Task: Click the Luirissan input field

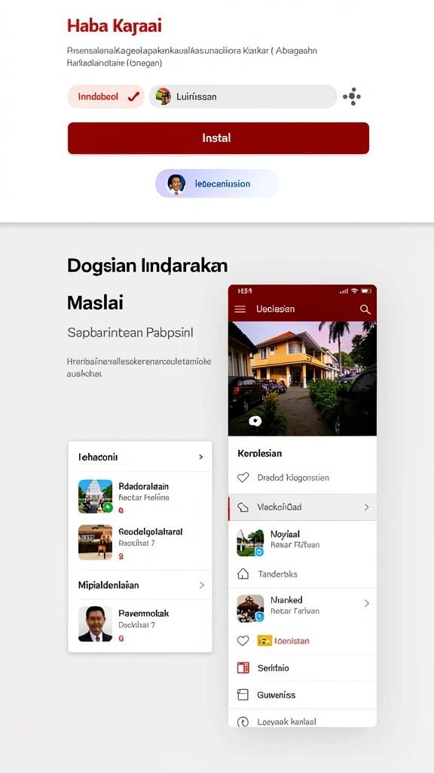Action: 243,97
